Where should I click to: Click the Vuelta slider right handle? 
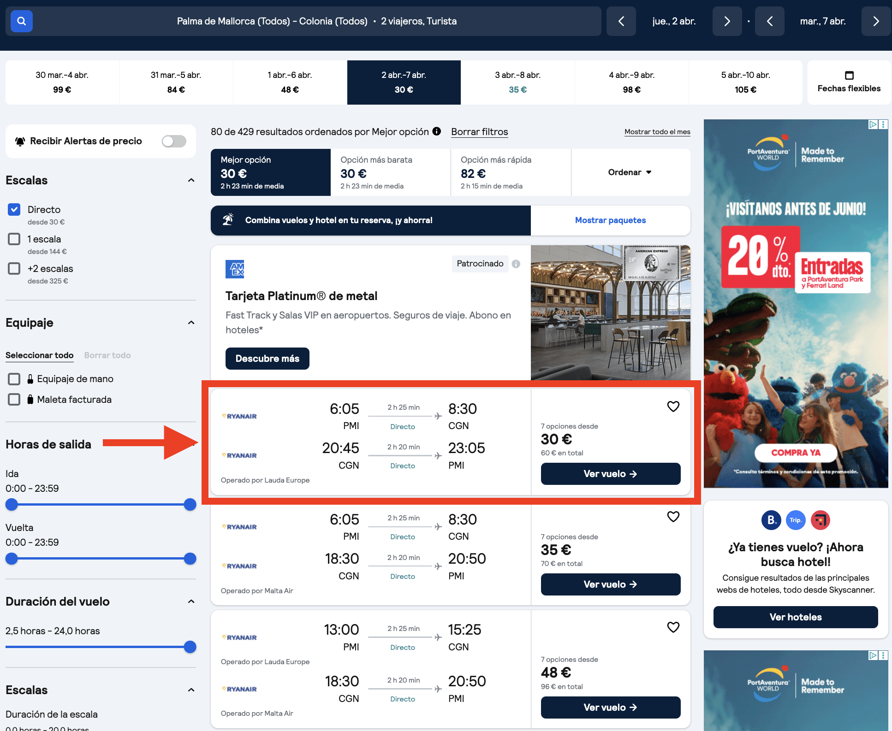[x=190, y=559]
